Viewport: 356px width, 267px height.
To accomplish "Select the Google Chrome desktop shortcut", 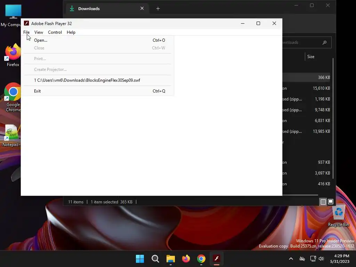I will (13, 97).
